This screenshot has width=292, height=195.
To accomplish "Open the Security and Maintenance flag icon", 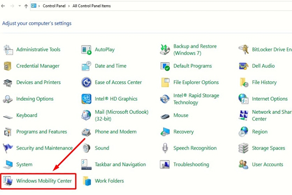I will (8, 148).
